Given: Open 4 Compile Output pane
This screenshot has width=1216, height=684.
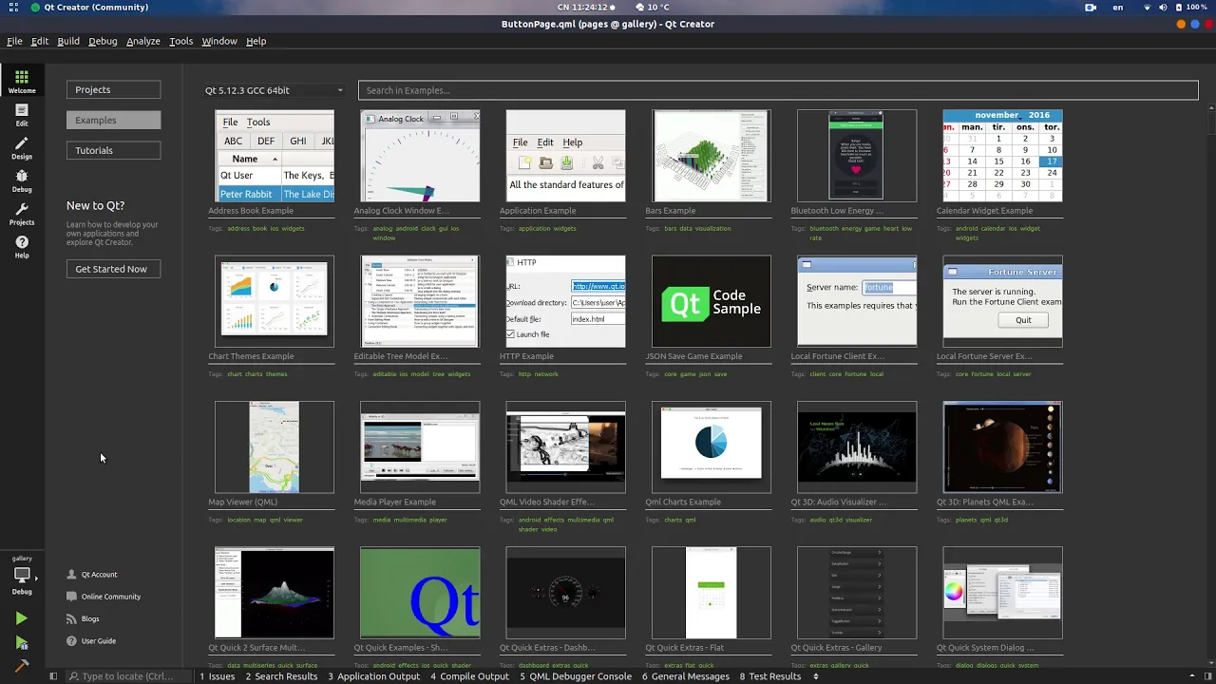Looking at the screenshot, I should [x=470, y=676].
